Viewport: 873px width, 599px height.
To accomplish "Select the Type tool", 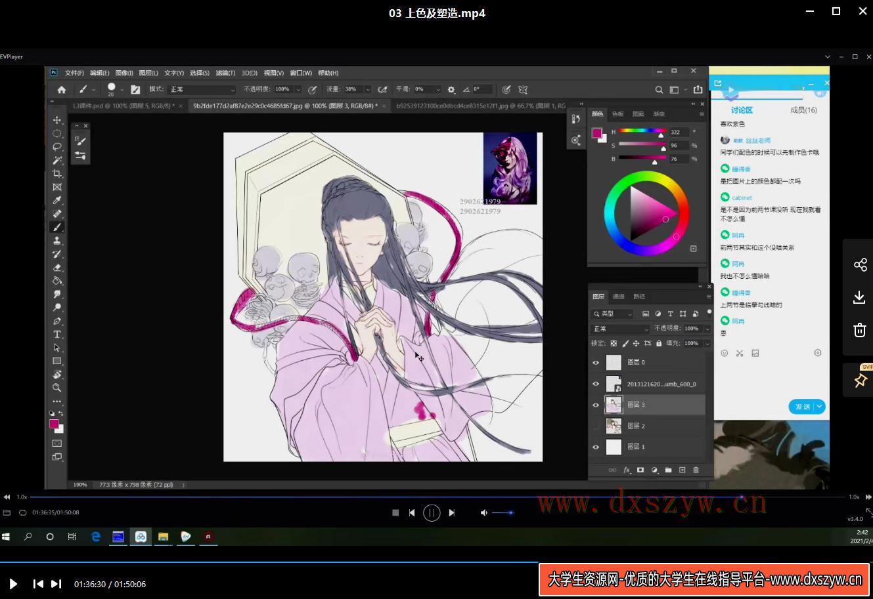I will point(57,335).
